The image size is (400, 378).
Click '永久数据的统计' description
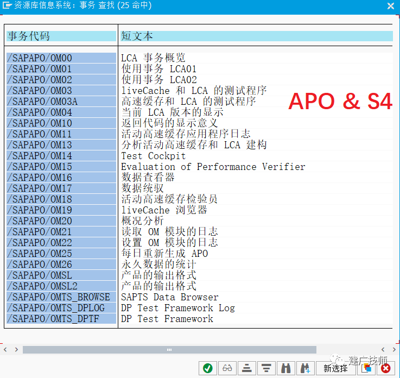pos(158,264)
